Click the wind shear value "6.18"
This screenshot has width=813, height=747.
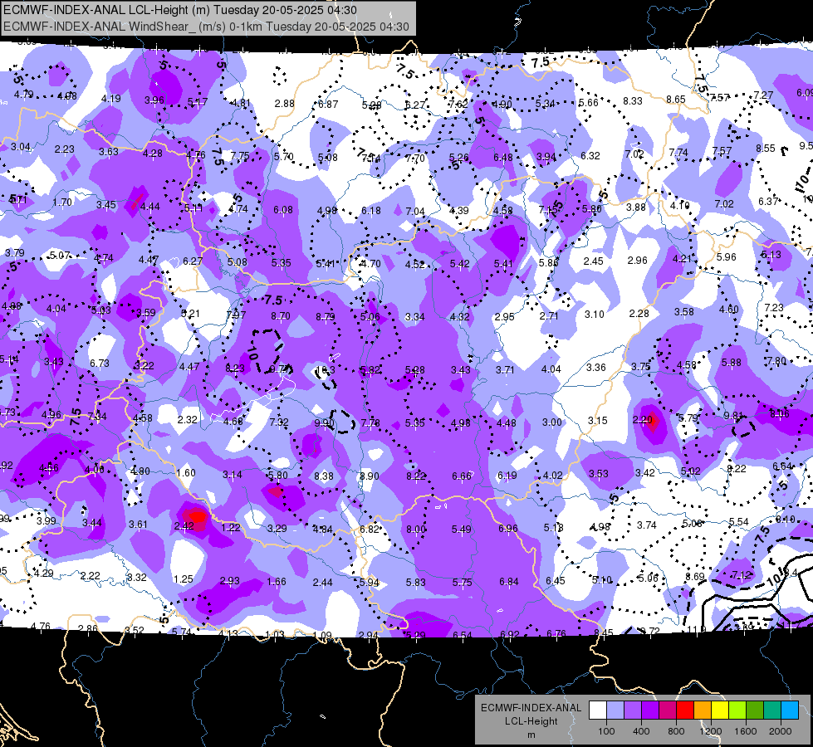point(371,211)
